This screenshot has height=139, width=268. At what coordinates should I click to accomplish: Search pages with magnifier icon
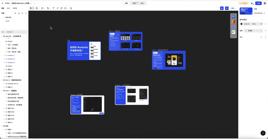[x=15, y=13]
